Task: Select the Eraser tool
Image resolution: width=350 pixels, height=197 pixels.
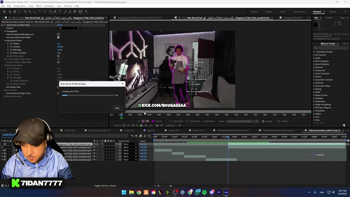Action: pyautogui.click(x=74, y=11)
